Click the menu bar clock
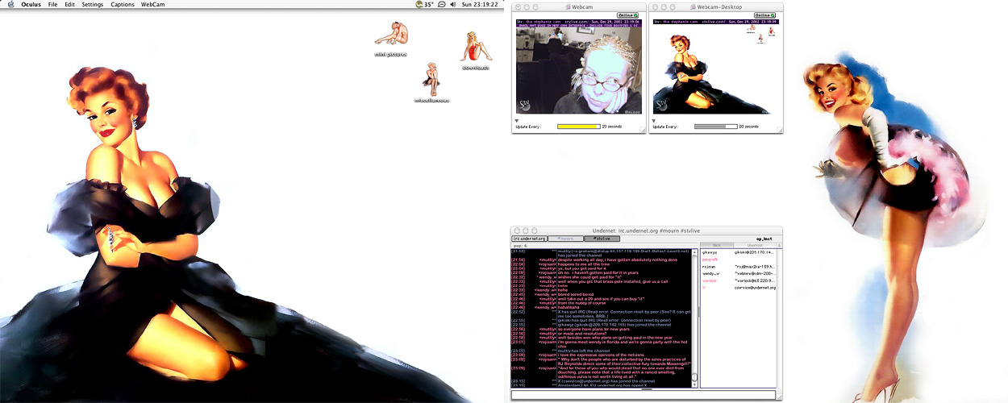Screen dimensions: 1008x403 coord(480,4)
